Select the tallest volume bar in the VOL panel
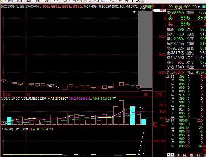The height and width of the screenshot is (157, 206). coord(121,113)
